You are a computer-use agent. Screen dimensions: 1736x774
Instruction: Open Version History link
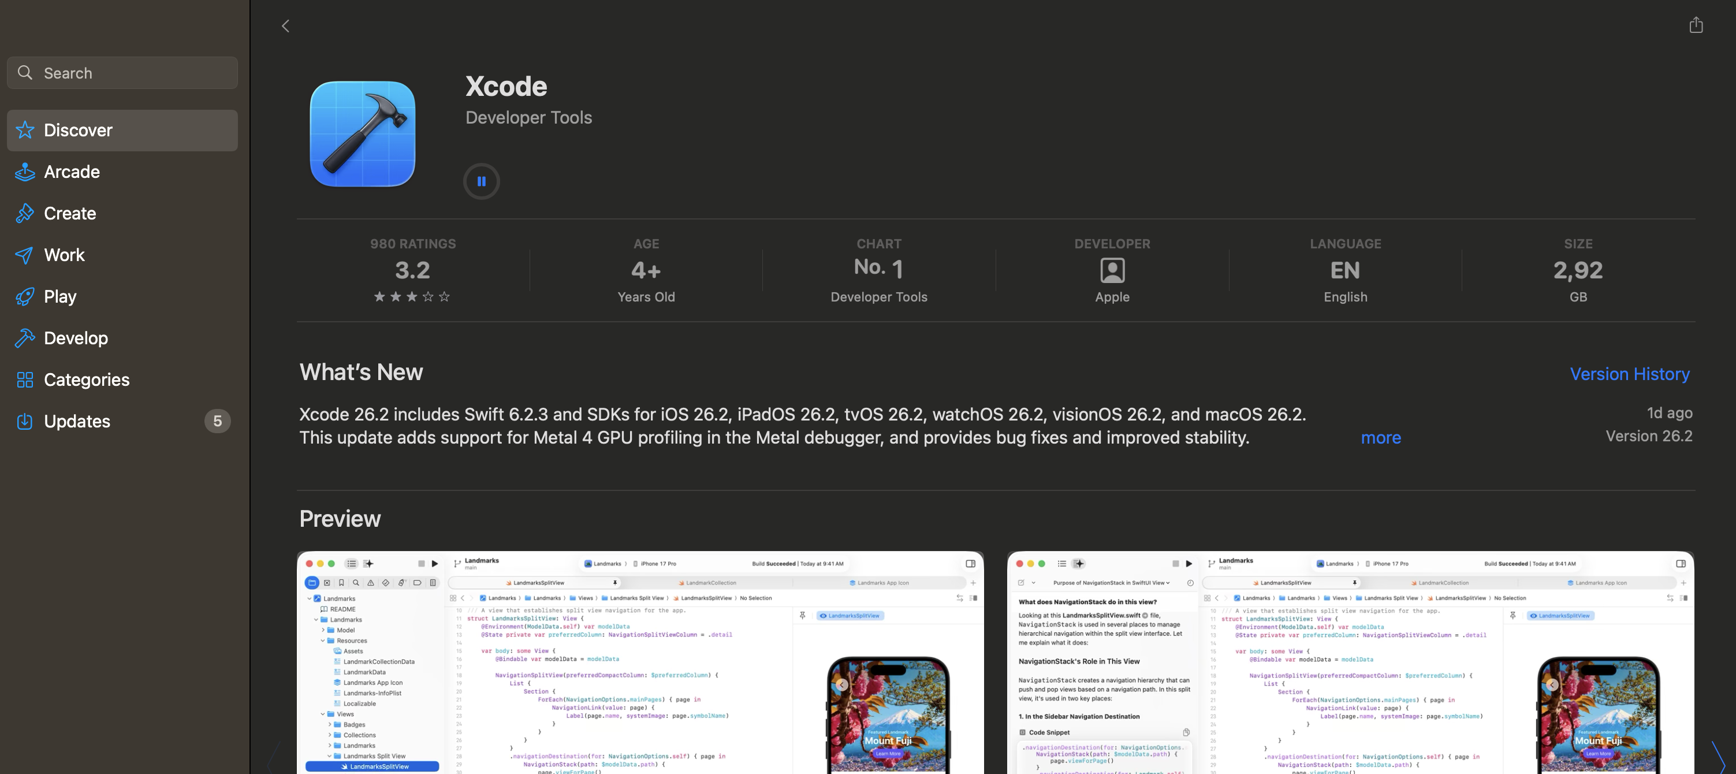(x=1629, y=374)
